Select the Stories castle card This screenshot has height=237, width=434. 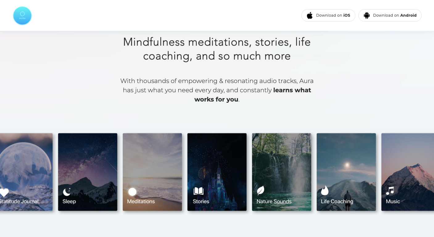click(x=217, y=172)
